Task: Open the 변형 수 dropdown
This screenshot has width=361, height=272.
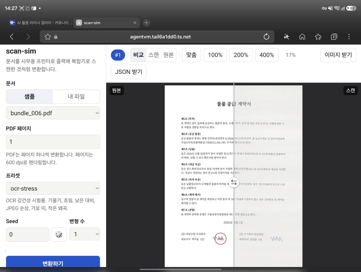Action: coord(85,234)
